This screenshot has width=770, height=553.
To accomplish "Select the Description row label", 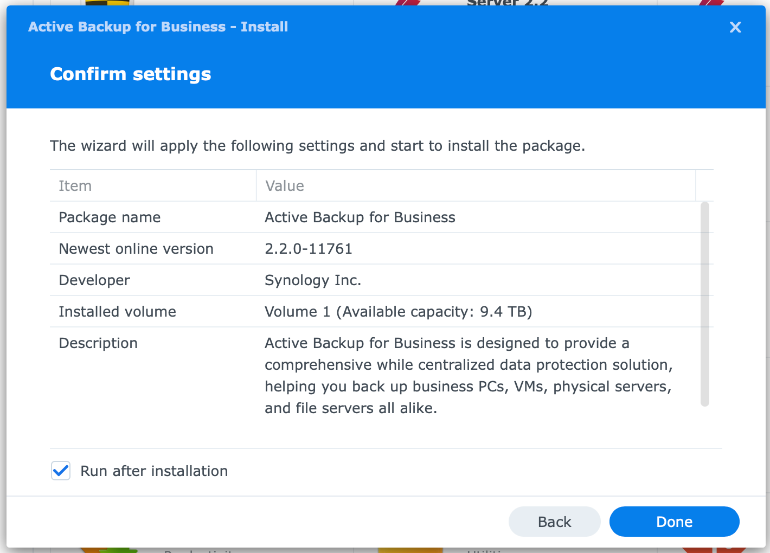I will (x=98, y=343).
